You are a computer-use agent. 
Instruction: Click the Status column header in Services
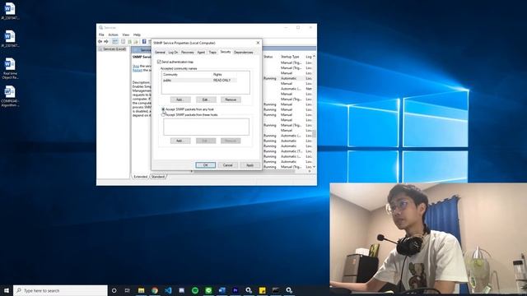268,57
